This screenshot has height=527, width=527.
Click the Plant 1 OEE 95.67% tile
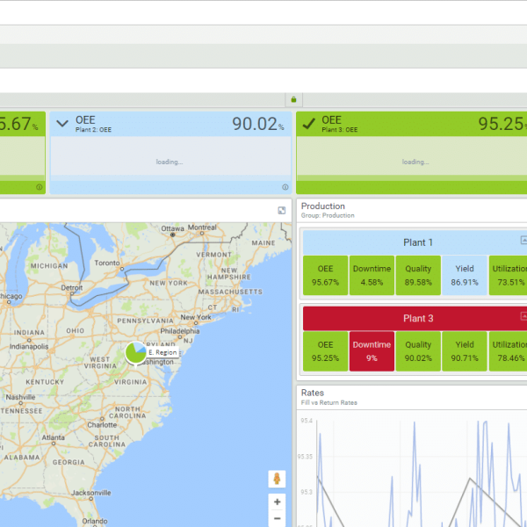coord(325,276)
